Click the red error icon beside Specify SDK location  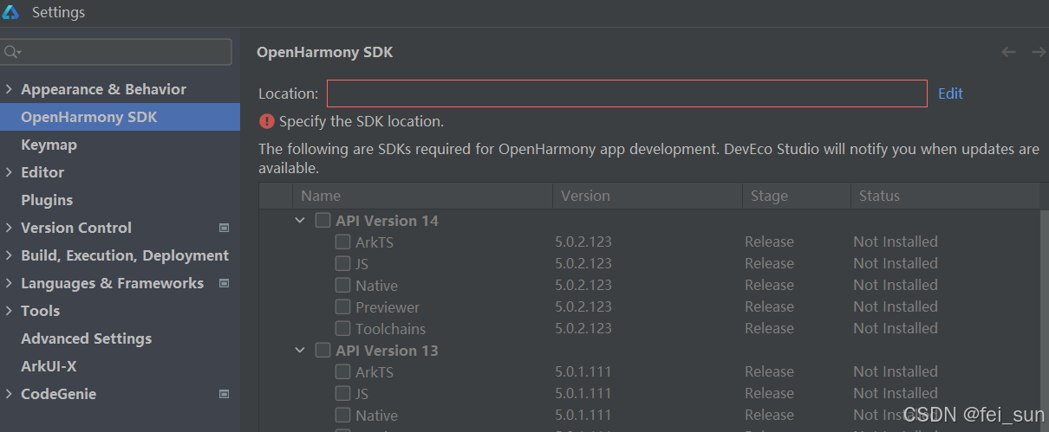pyautogui.click(x=267, y=121)
